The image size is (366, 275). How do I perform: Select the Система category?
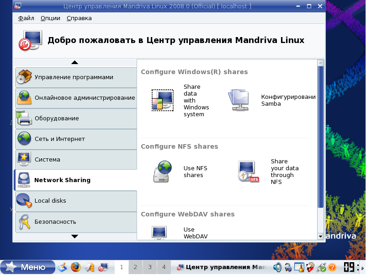coord(76,160)
